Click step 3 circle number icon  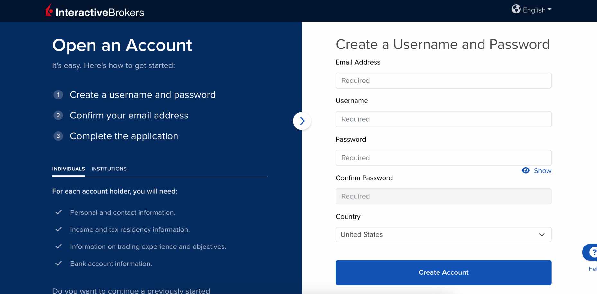tap(58, 136)
